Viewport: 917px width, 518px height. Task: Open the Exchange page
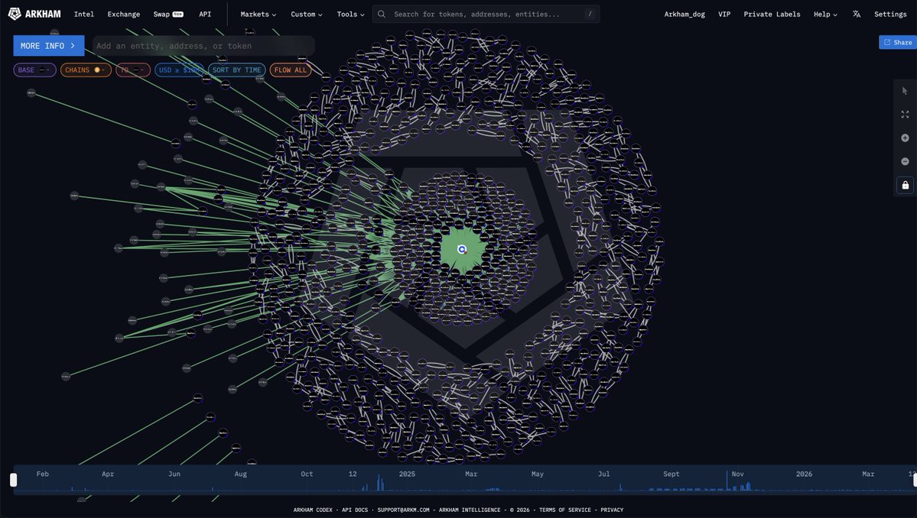click(x=124, y=15)
